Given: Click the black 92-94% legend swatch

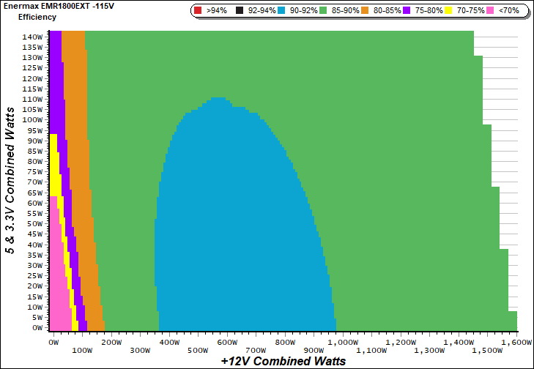Looking at the screenshot, I should coord(240,11).
